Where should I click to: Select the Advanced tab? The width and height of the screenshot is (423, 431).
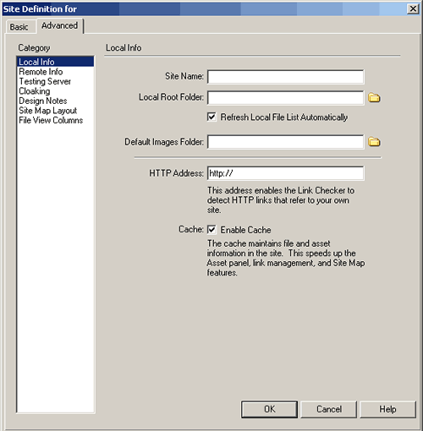(x=59, y=25)
